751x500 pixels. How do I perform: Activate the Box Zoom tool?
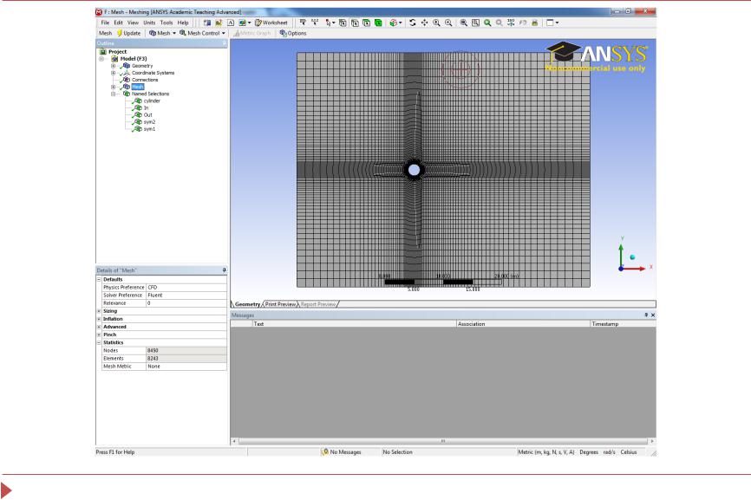pos(448,23)
